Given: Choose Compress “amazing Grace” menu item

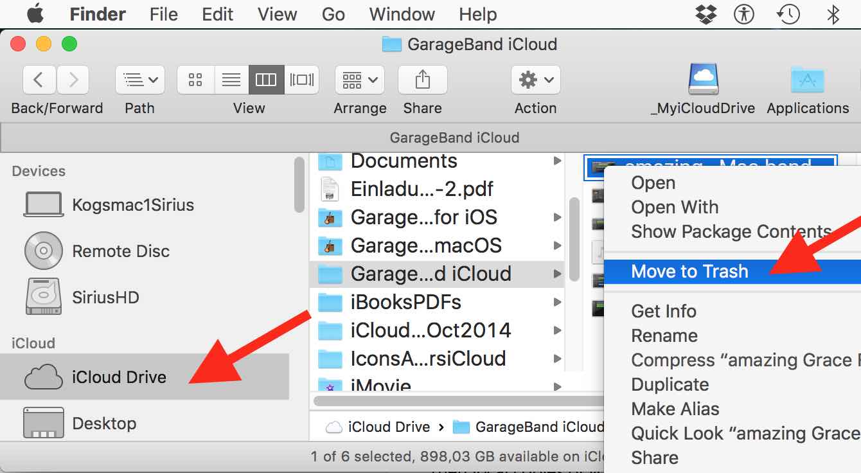Looking at the screenshot, I should 732,360.
